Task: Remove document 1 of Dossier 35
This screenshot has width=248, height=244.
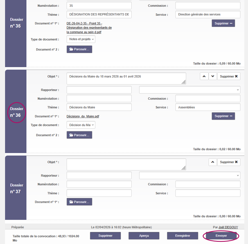Action: (223, 23)
